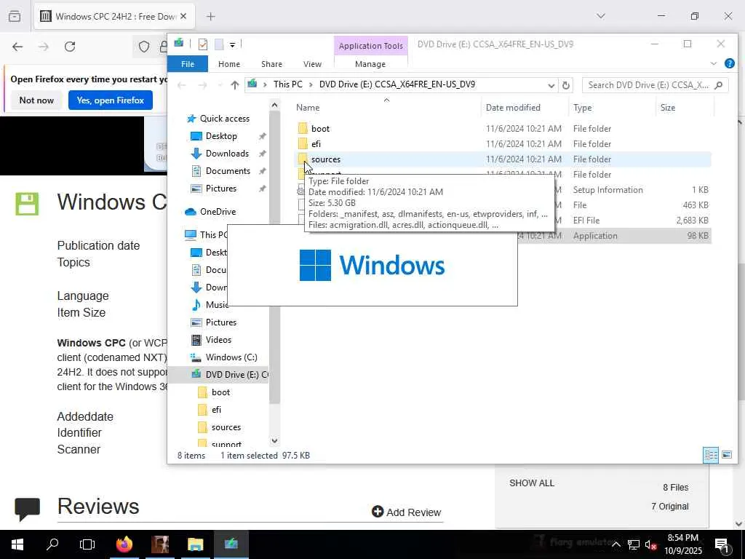
Task: Click navigation pane scroll up arrow
Action: tap(274, 105)
